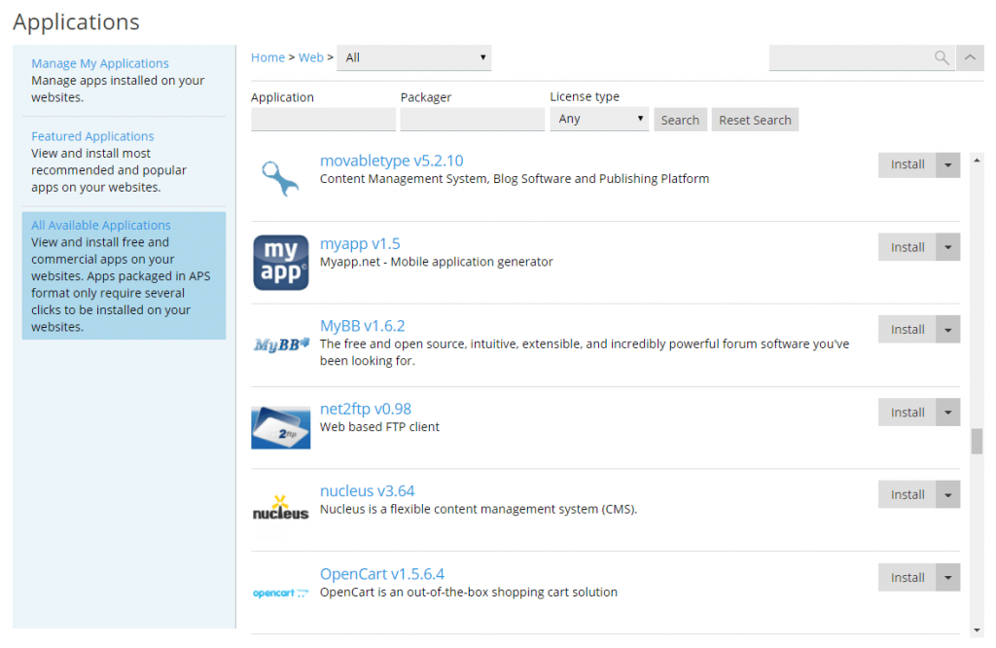996x648 pixels.
Task: Click the Reset Search button
Action: pos(755,120)
